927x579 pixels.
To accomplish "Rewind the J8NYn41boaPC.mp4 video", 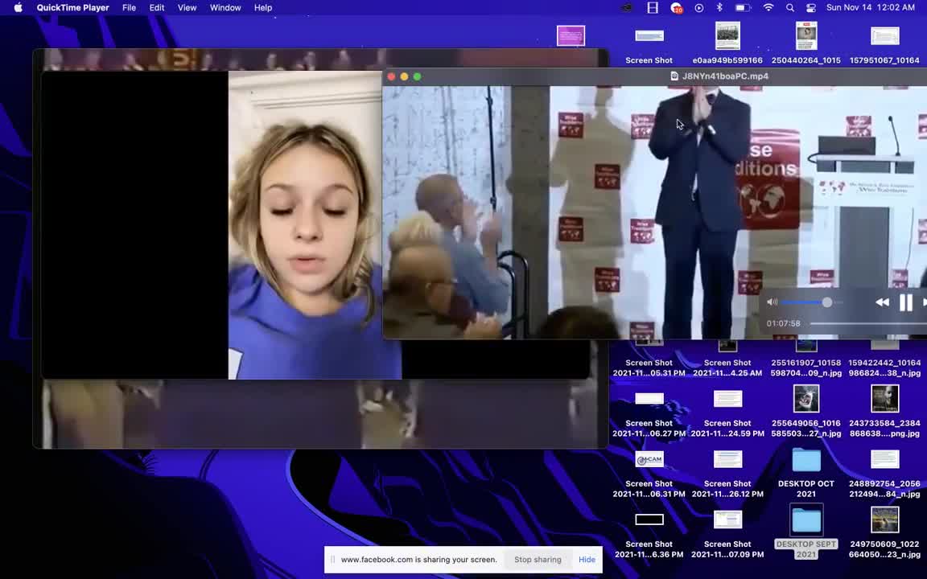I will pos(882,302).
